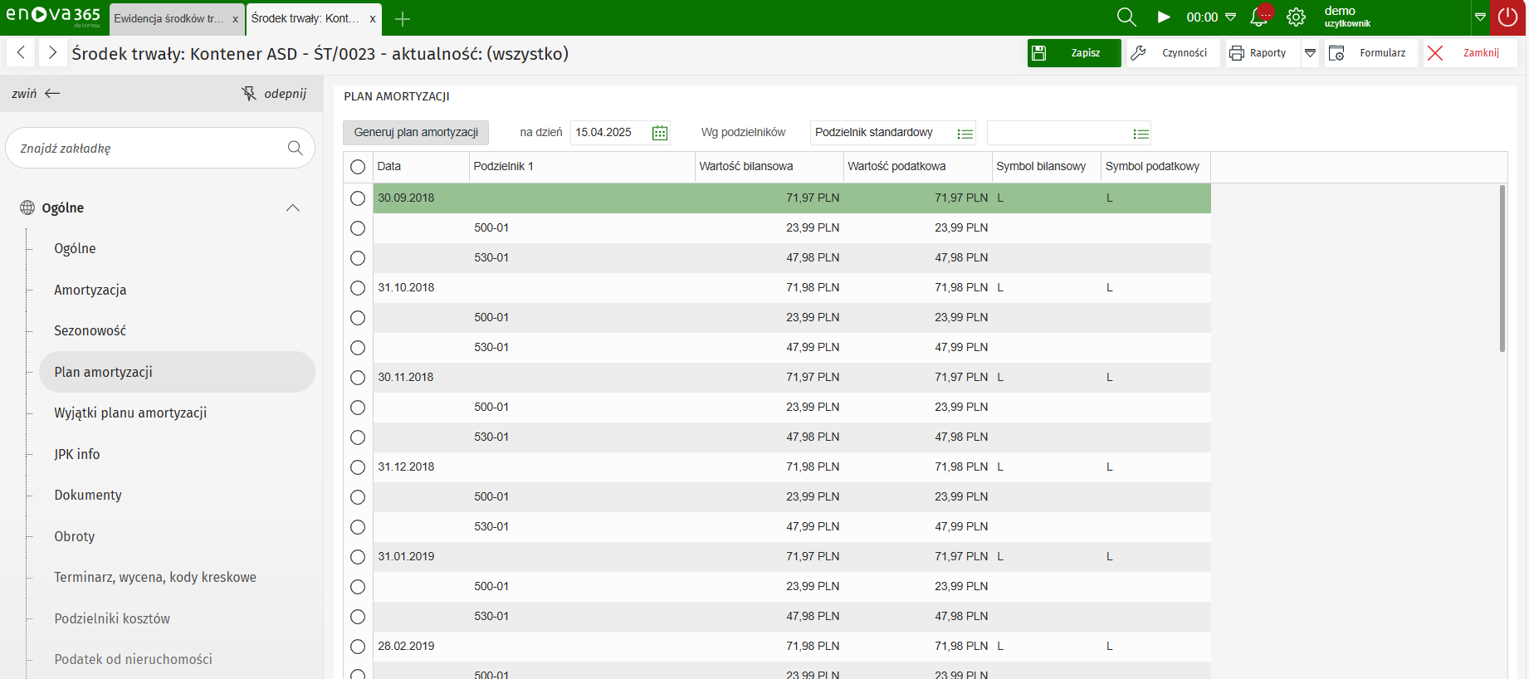Collapse the Ogólne section chevron
Screen dimensions: 1529x679
pyautogui.click(x=293, y=208)
